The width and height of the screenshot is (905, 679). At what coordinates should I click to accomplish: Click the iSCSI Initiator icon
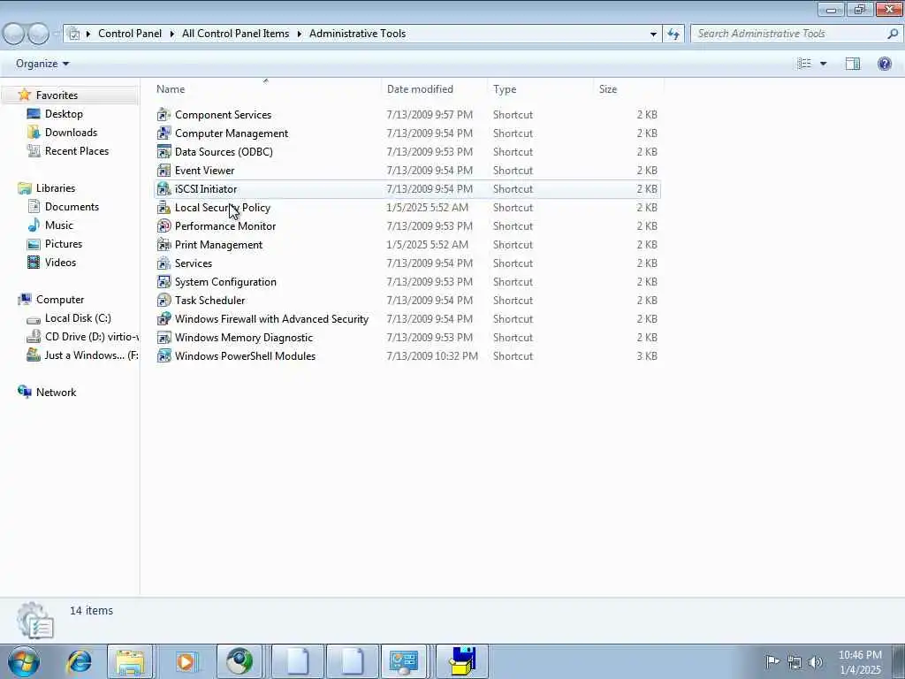tap(164, 189)
